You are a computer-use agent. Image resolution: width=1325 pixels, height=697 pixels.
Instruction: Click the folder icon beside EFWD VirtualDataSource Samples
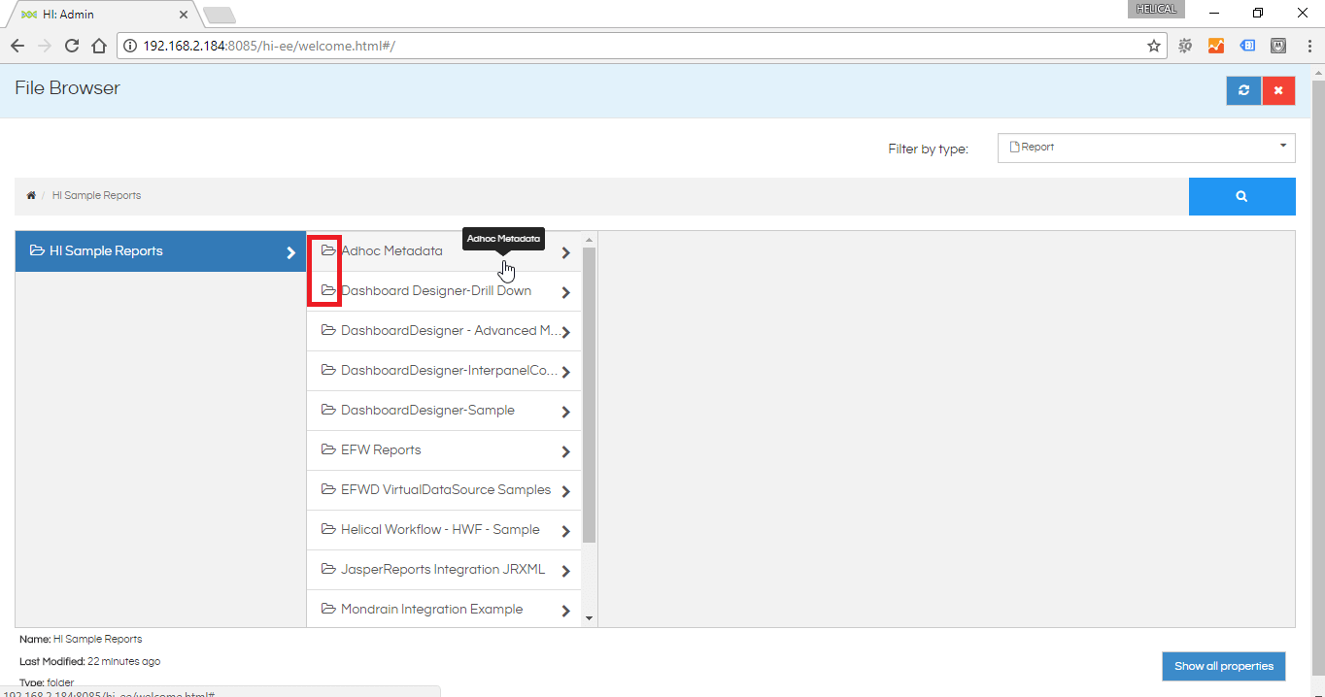point(328,489)
